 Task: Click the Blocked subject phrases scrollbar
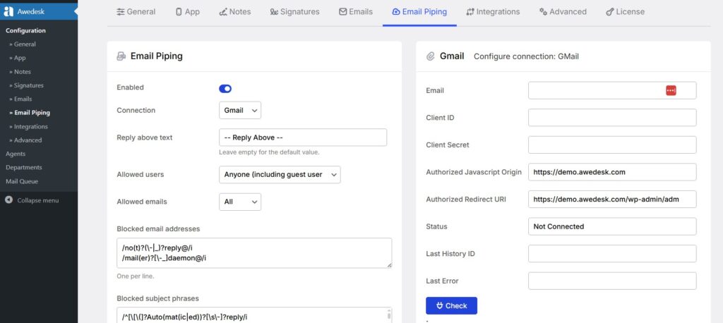388,315
